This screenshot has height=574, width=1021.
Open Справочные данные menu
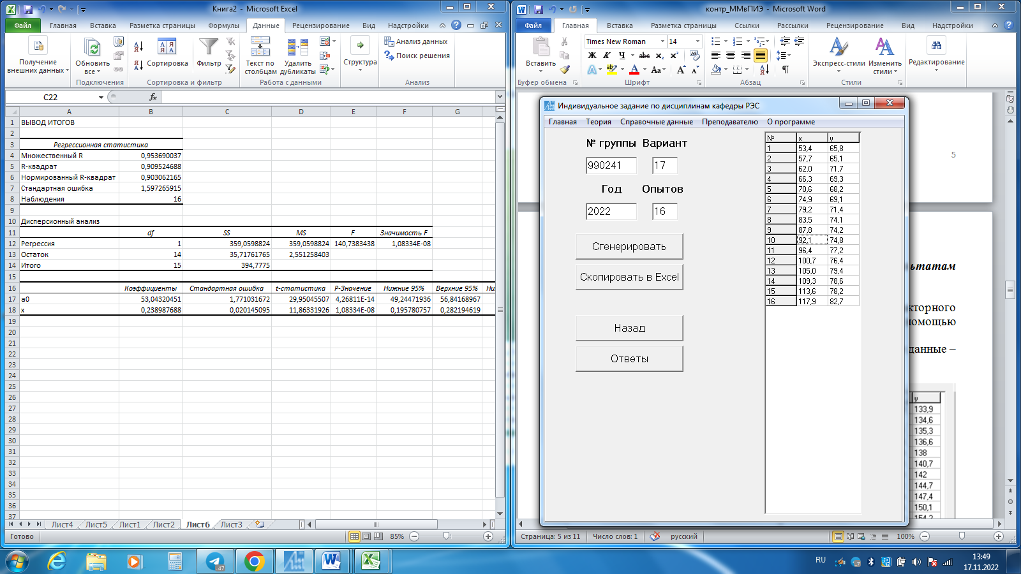657,122
